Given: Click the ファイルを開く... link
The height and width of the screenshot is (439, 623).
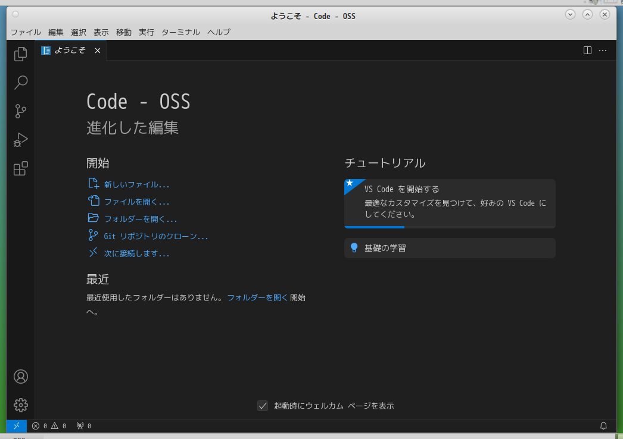Looking at the screenshot, I should (136, 202).
